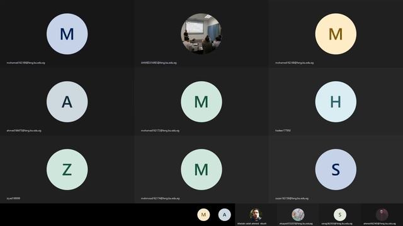Click email label beneath small S avatar
Screen dimensions: 403x226
pyautogui.click(x=337, y=223)
